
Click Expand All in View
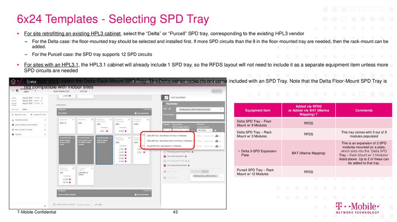(19, 114)
